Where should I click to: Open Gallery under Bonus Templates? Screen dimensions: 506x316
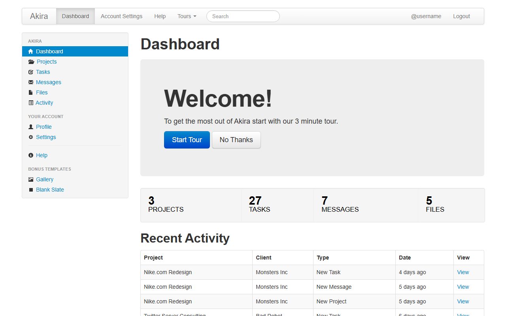point(45,179)
